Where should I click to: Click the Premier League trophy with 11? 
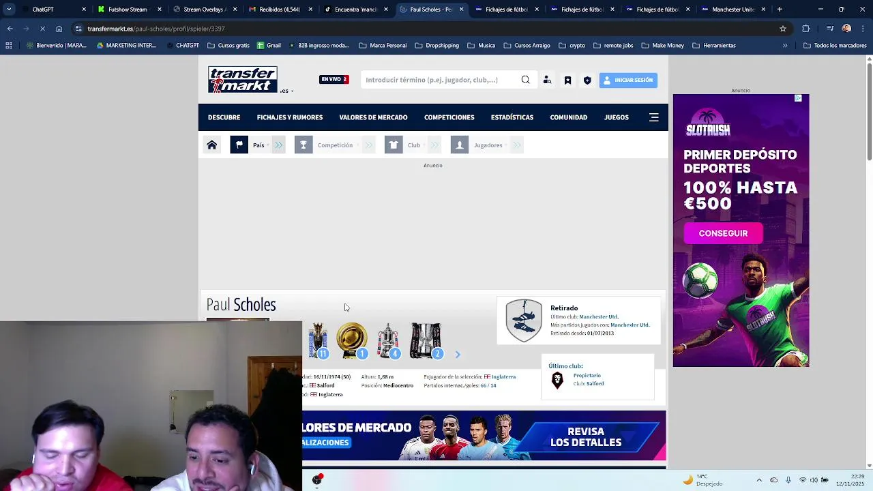point(318,340)
